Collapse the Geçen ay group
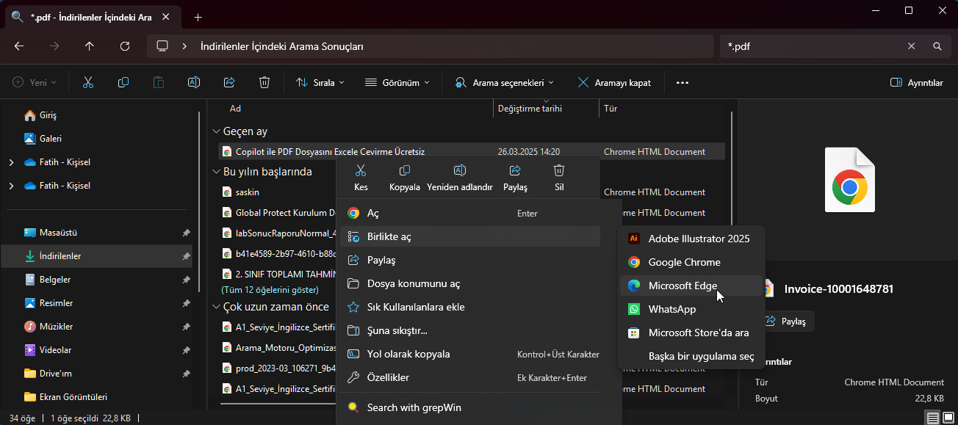 coord(216,132)
